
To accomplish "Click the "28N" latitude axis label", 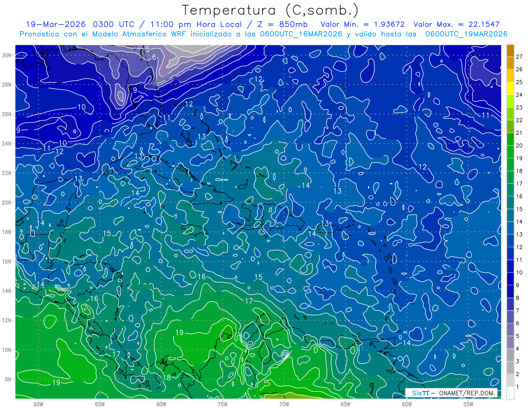I will (x=8, y=84).
